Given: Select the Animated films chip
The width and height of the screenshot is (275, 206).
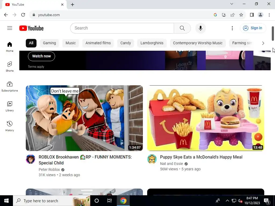Looking at the screenshot, I should [x=98, y=43].
